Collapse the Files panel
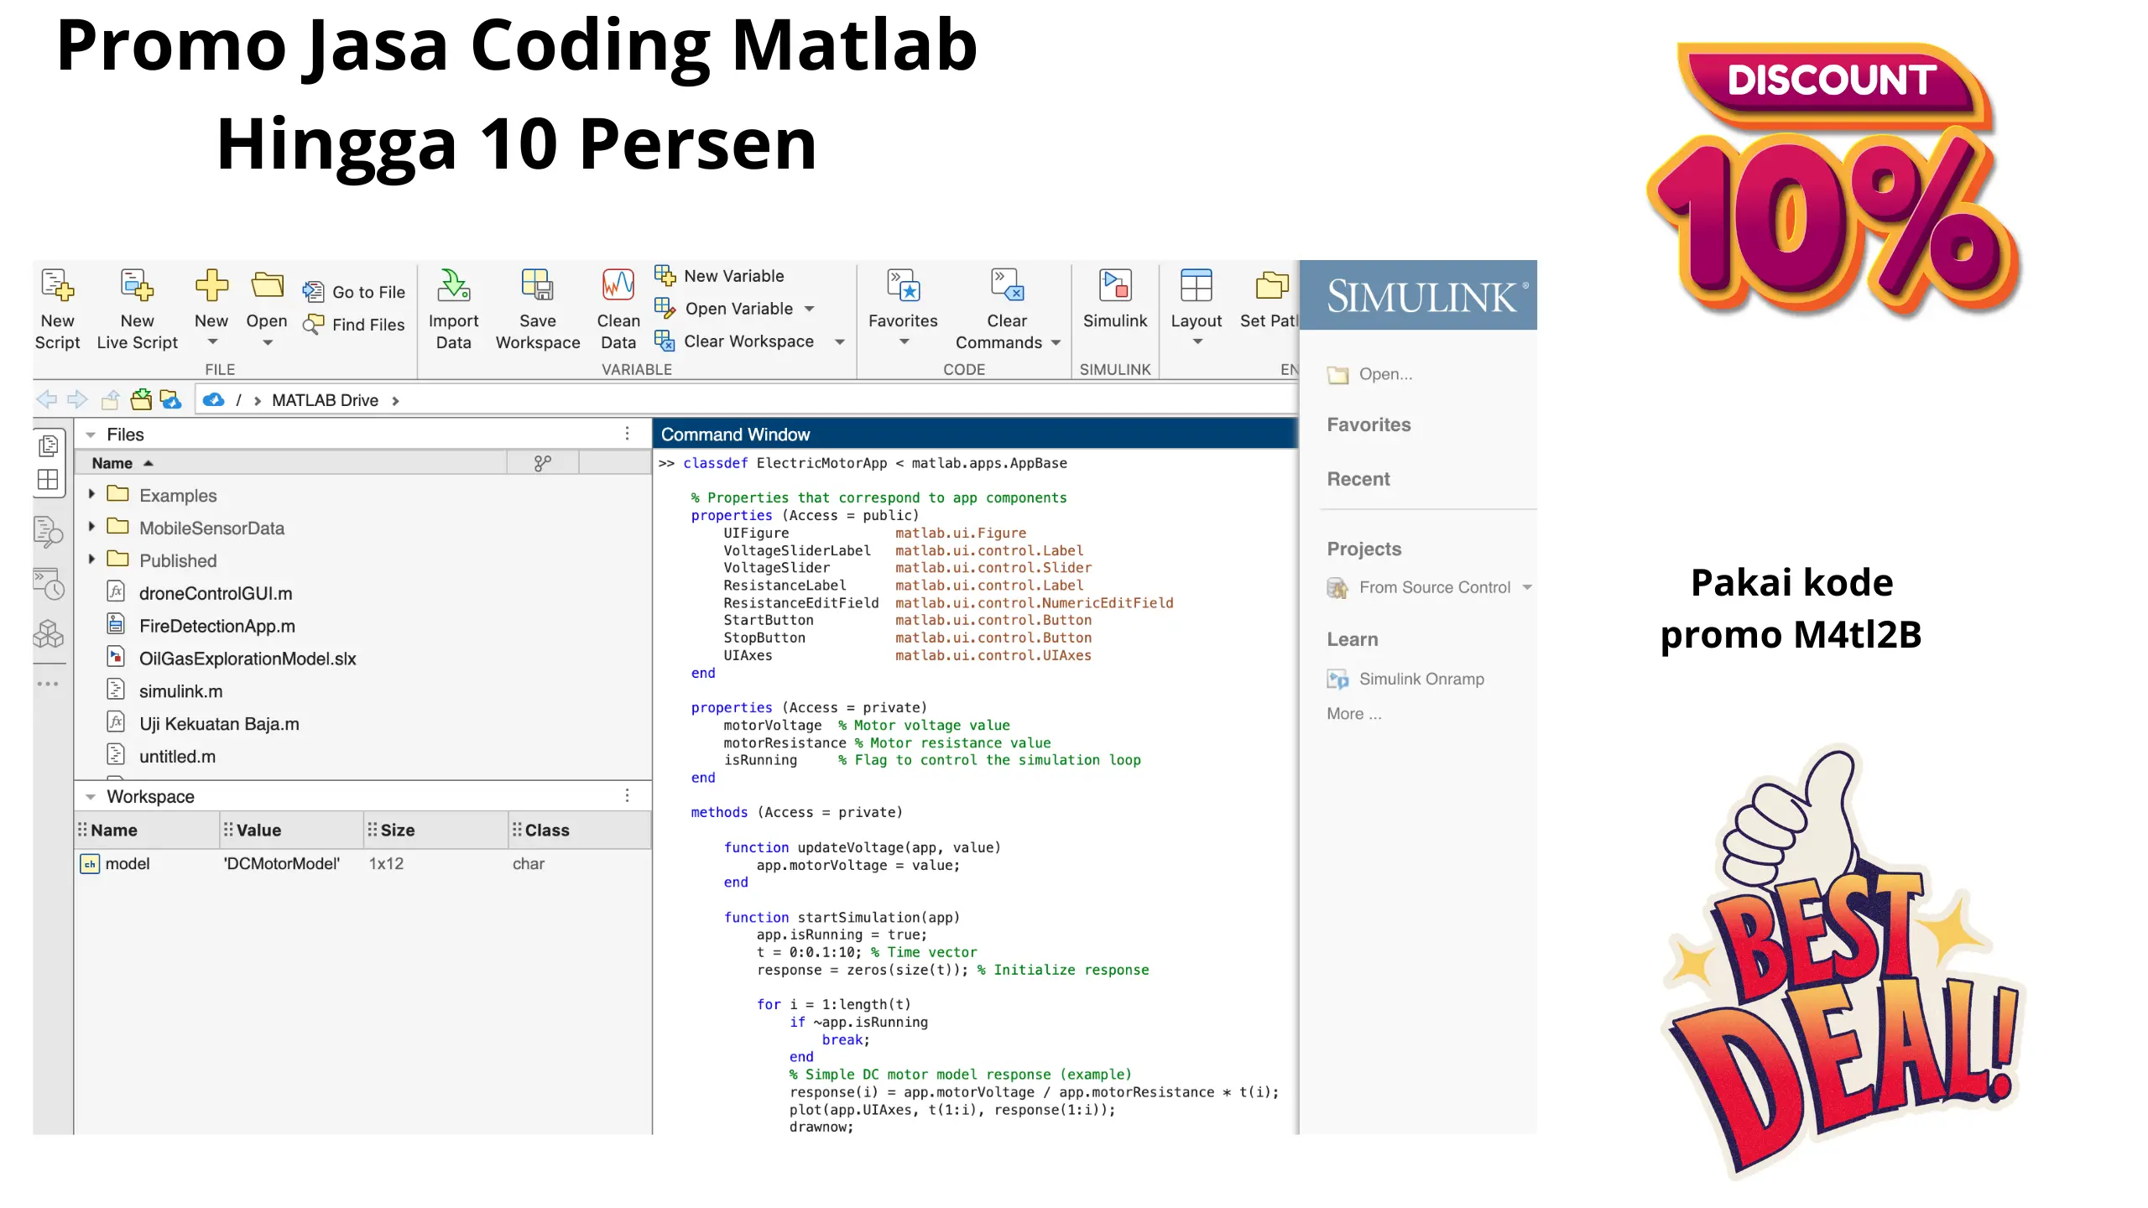Screen dimensions: 2148x1208 coord(91,435)
